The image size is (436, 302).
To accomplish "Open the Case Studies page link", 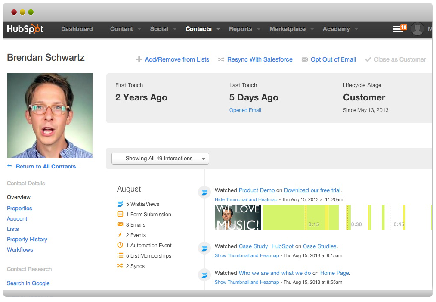I will 319,246.
